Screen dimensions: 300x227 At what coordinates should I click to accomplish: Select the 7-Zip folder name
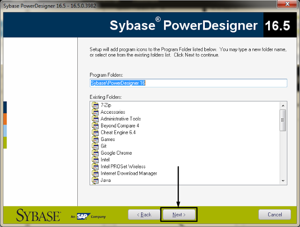click(106, 105)
